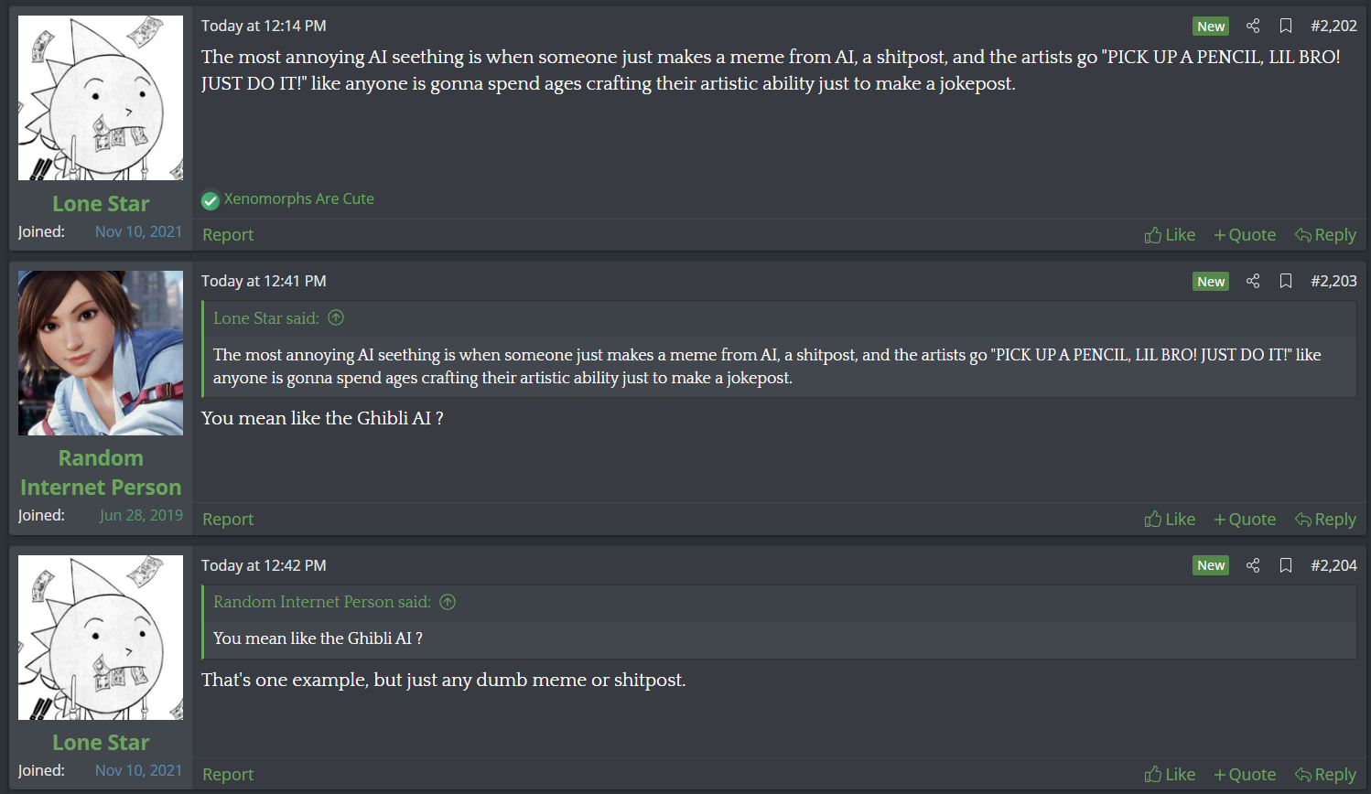Open Xenomorphs Are Cute reaction user
The height and width of the screenshot is (794, 1371).
(298, 198)
